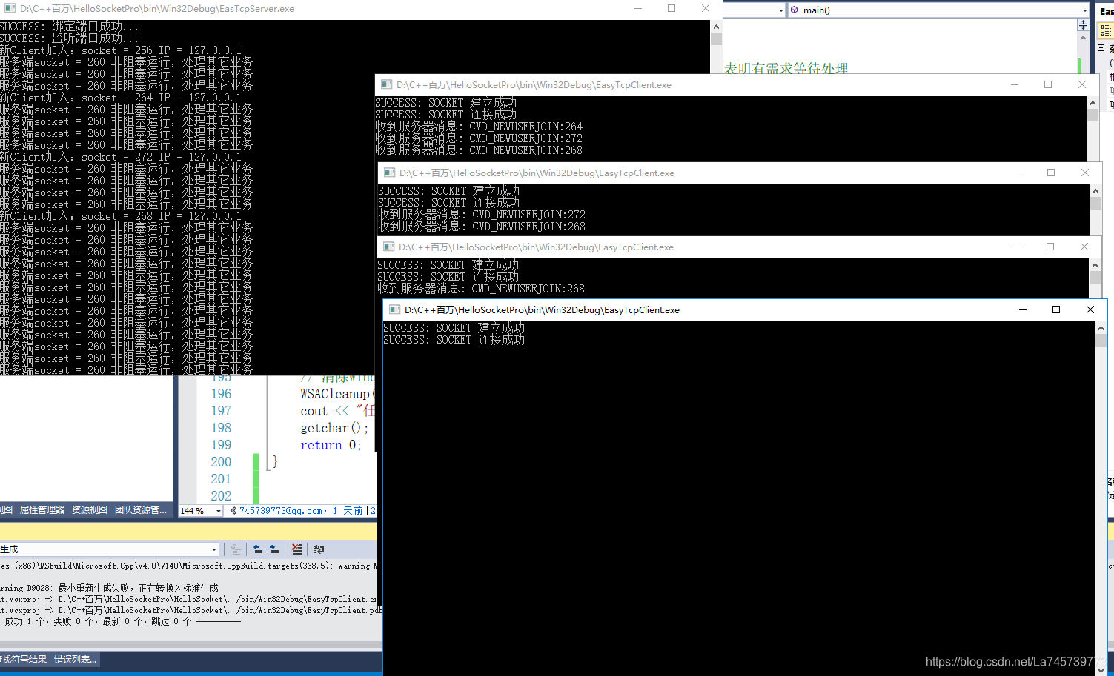Click line number 196 in editor
The height and width of the screenshot is (676, 1114).
pyautogui.click(x=221, y=394)
